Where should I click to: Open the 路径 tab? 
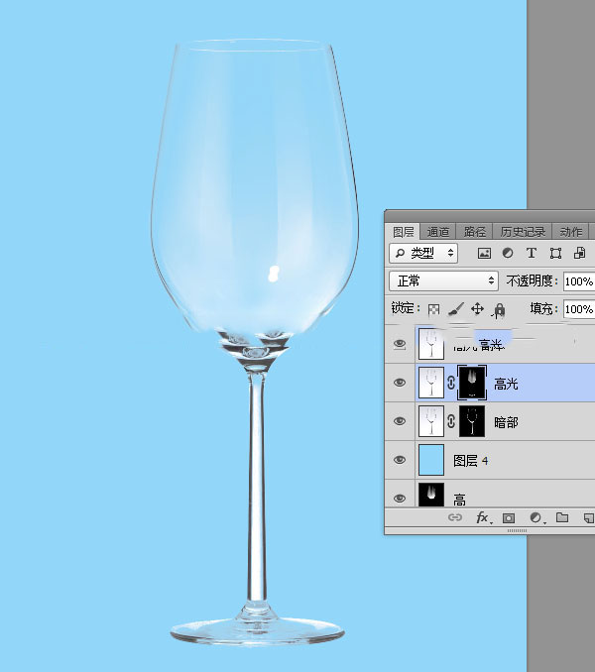tap(474, 232)
